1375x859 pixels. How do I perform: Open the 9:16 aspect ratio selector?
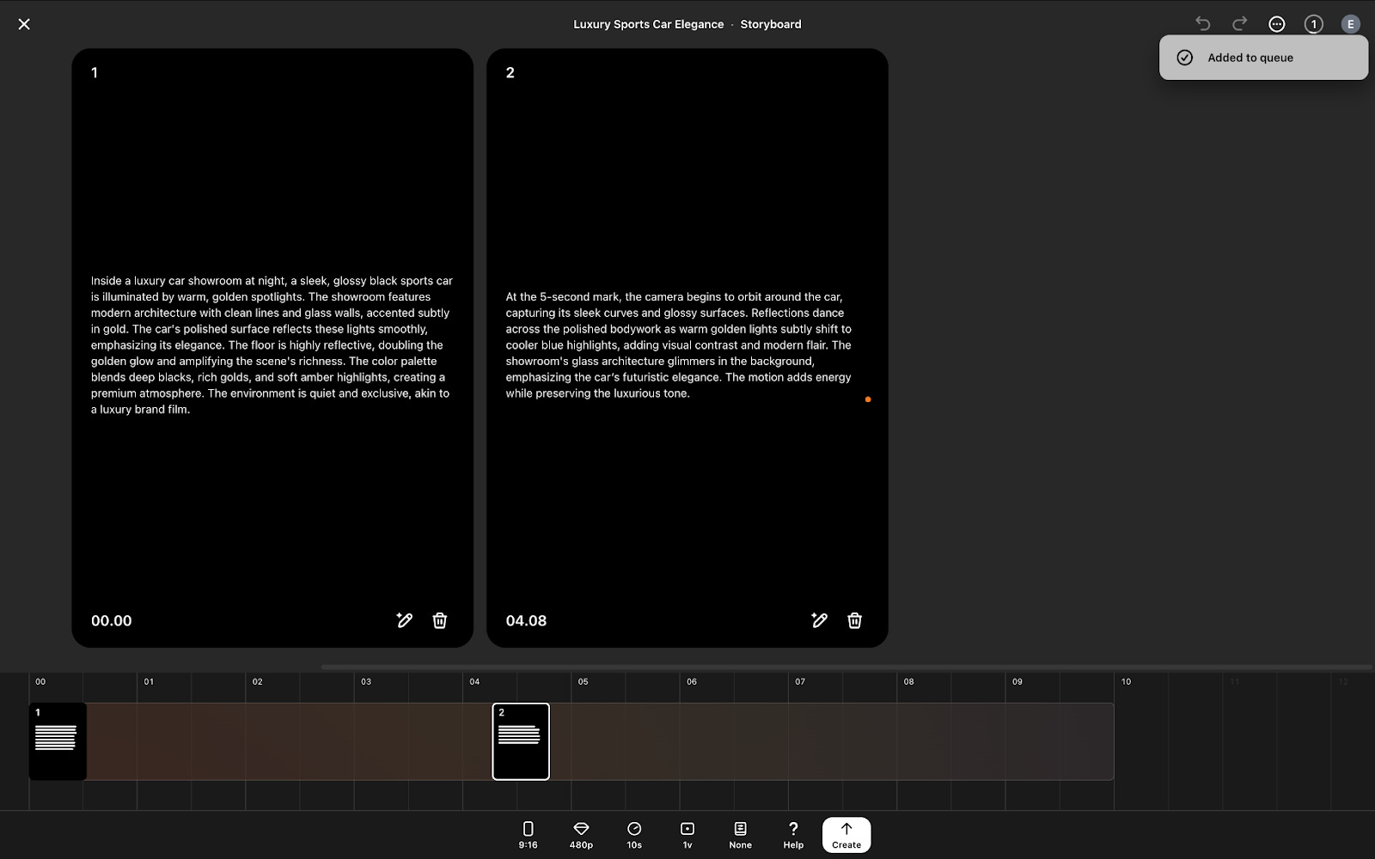(528, 835)
